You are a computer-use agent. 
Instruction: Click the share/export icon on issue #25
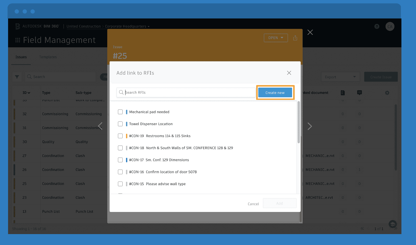(x=295, y=38)
